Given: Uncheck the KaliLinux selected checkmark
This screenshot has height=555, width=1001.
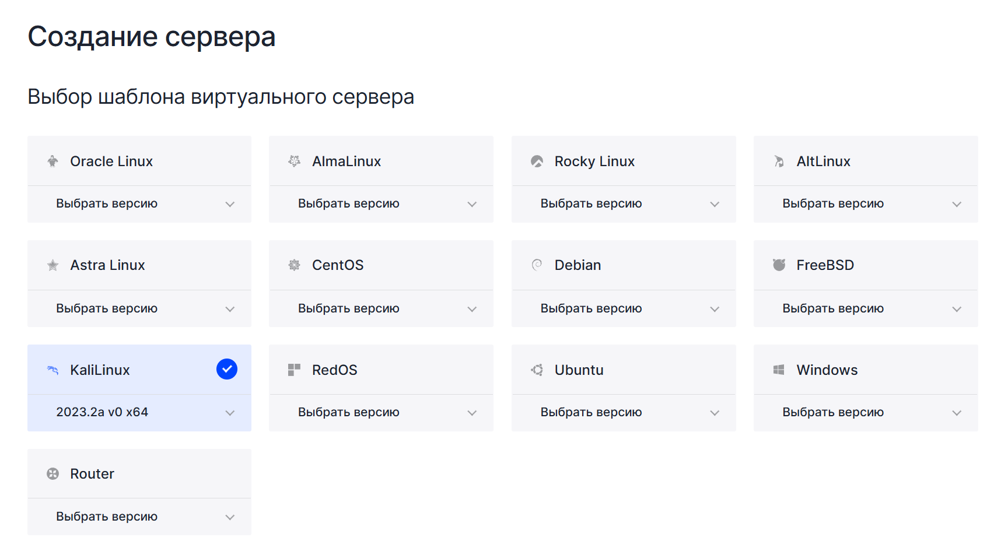Looking at the screenshot, I should tap(227, 369).
